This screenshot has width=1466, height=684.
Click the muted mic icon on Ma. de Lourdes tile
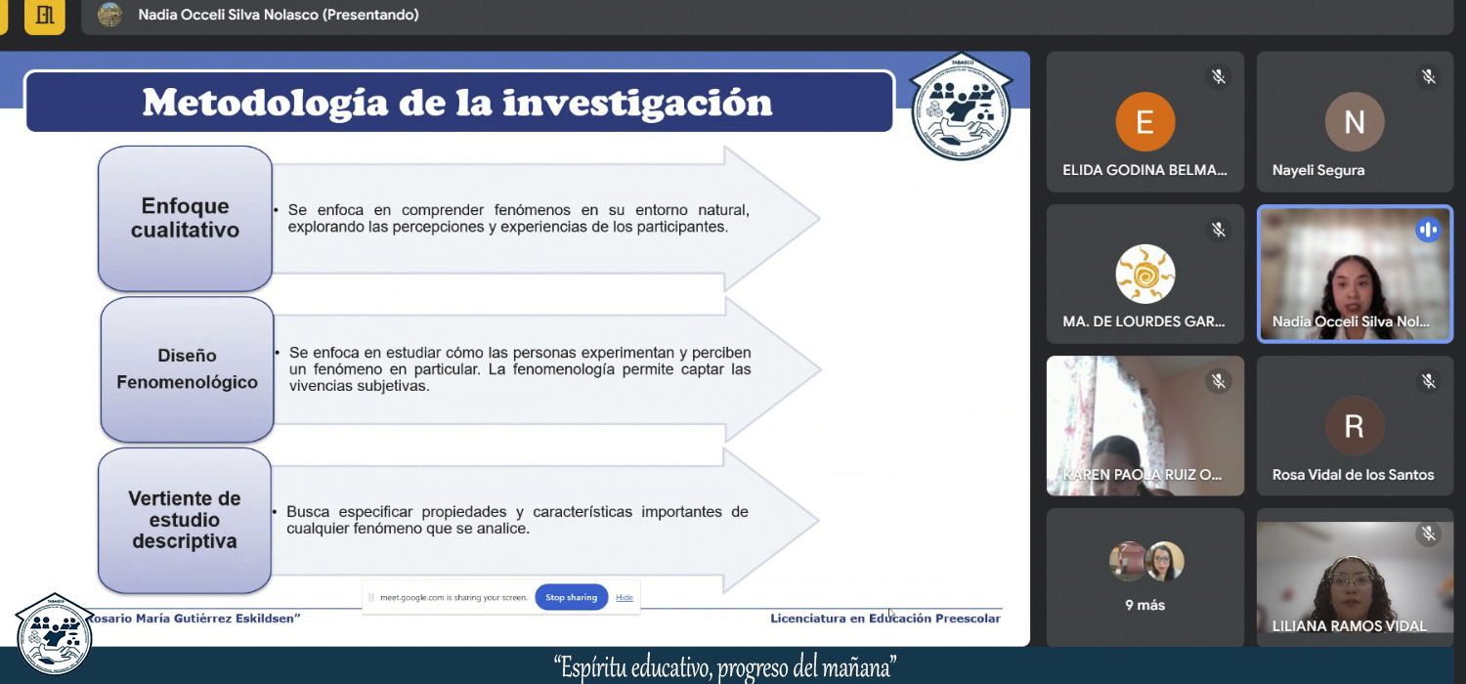click(1218, 230)
